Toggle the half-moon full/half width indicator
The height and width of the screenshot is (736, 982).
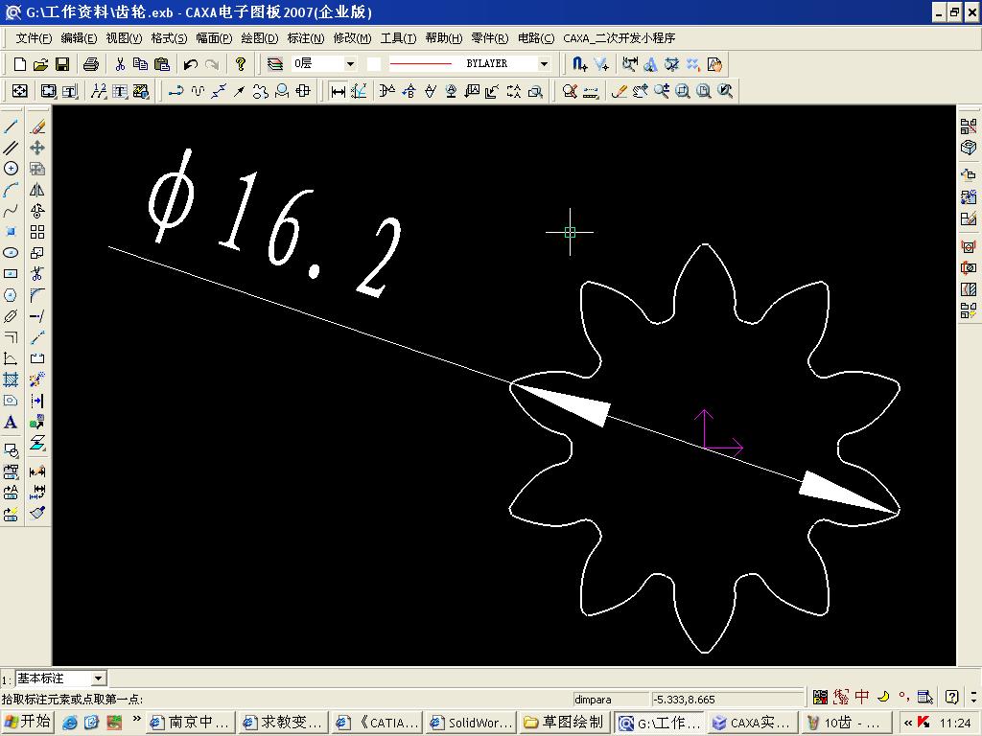pyautogui.click(x=883, y=697)
